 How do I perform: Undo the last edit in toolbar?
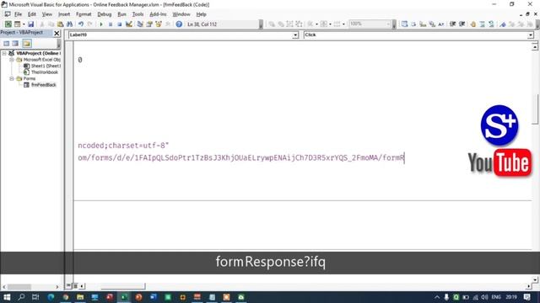click(x=81, y=24)
